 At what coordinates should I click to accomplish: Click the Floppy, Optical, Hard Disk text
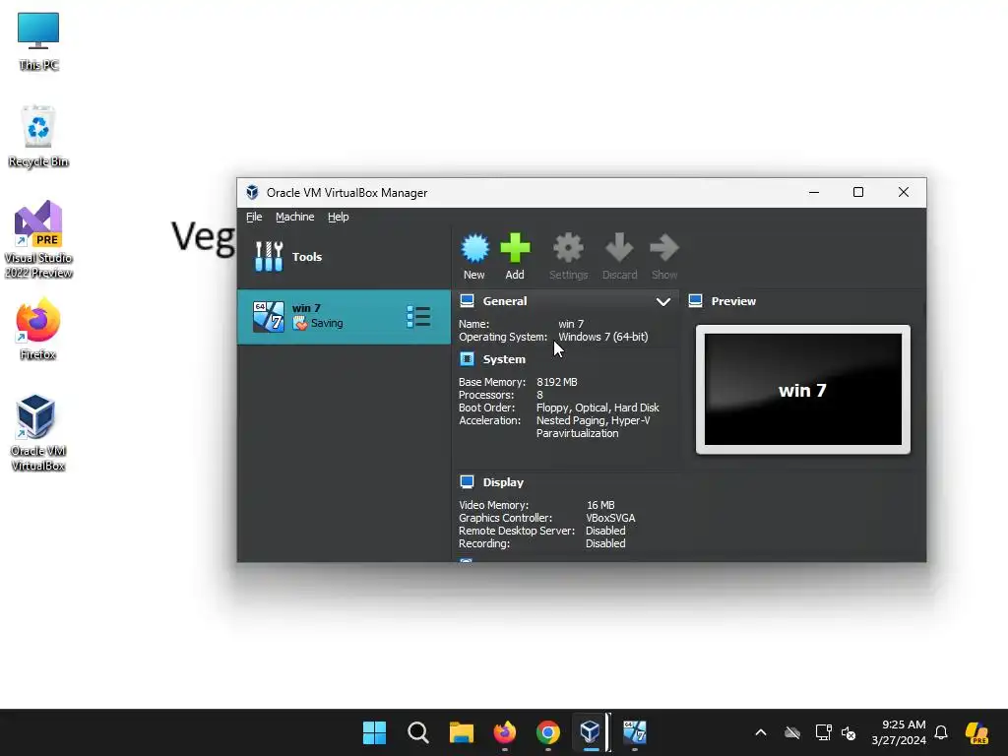(x=598, y=408)
